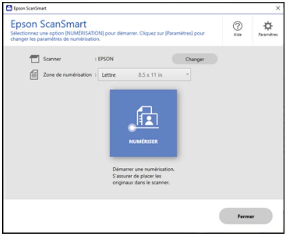
Task: Open the Lettre 8.5 x 11 in dropdown
Action: (x=144, y=74)
